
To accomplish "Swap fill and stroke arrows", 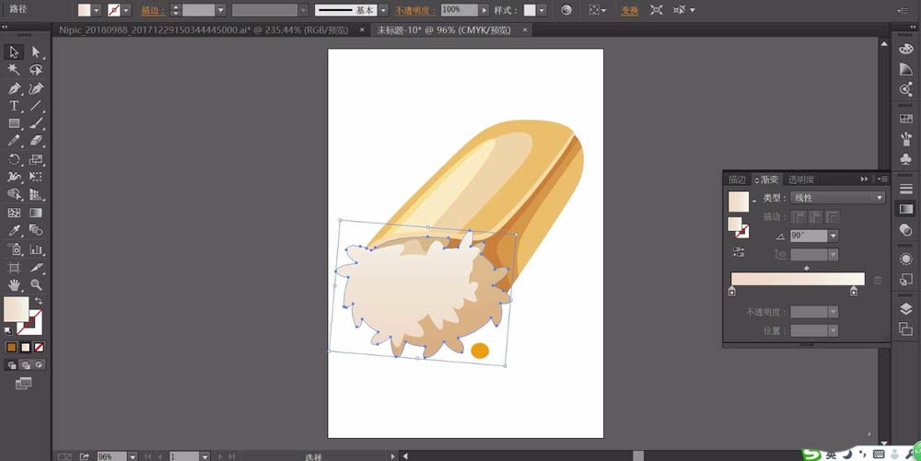I will point(38,300).
